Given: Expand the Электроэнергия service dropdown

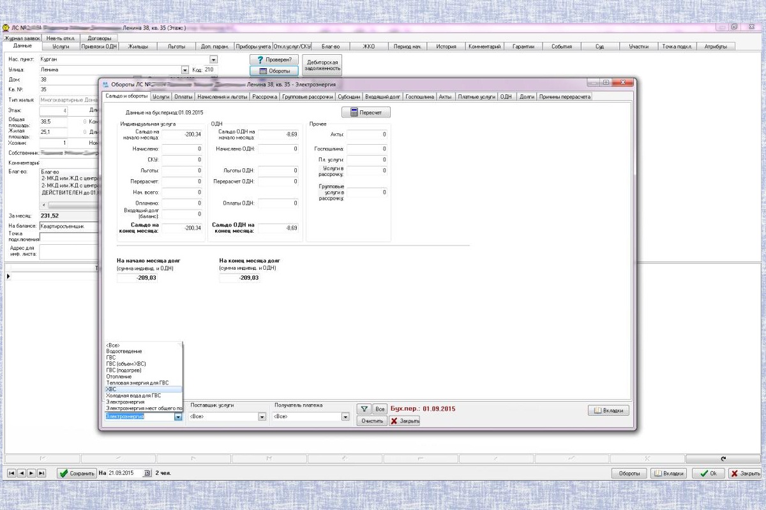Looking at the screenshot, I should pyautogui.click(x=178, y=417).
